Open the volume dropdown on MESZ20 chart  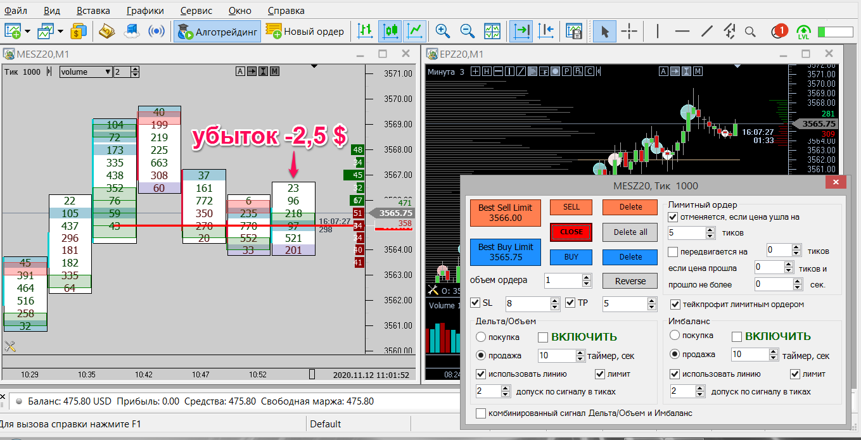tap(107, 72)
